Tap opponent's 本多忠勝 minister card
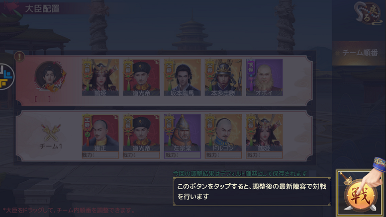 [223, 77]
